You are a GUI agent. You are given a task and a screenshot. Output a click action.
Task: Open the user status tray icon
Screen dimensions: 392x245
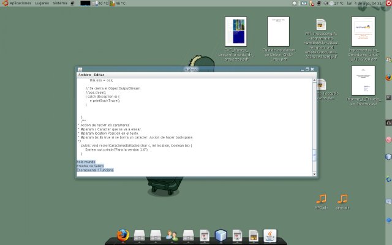pyautogui.click(x=312, y=3)
